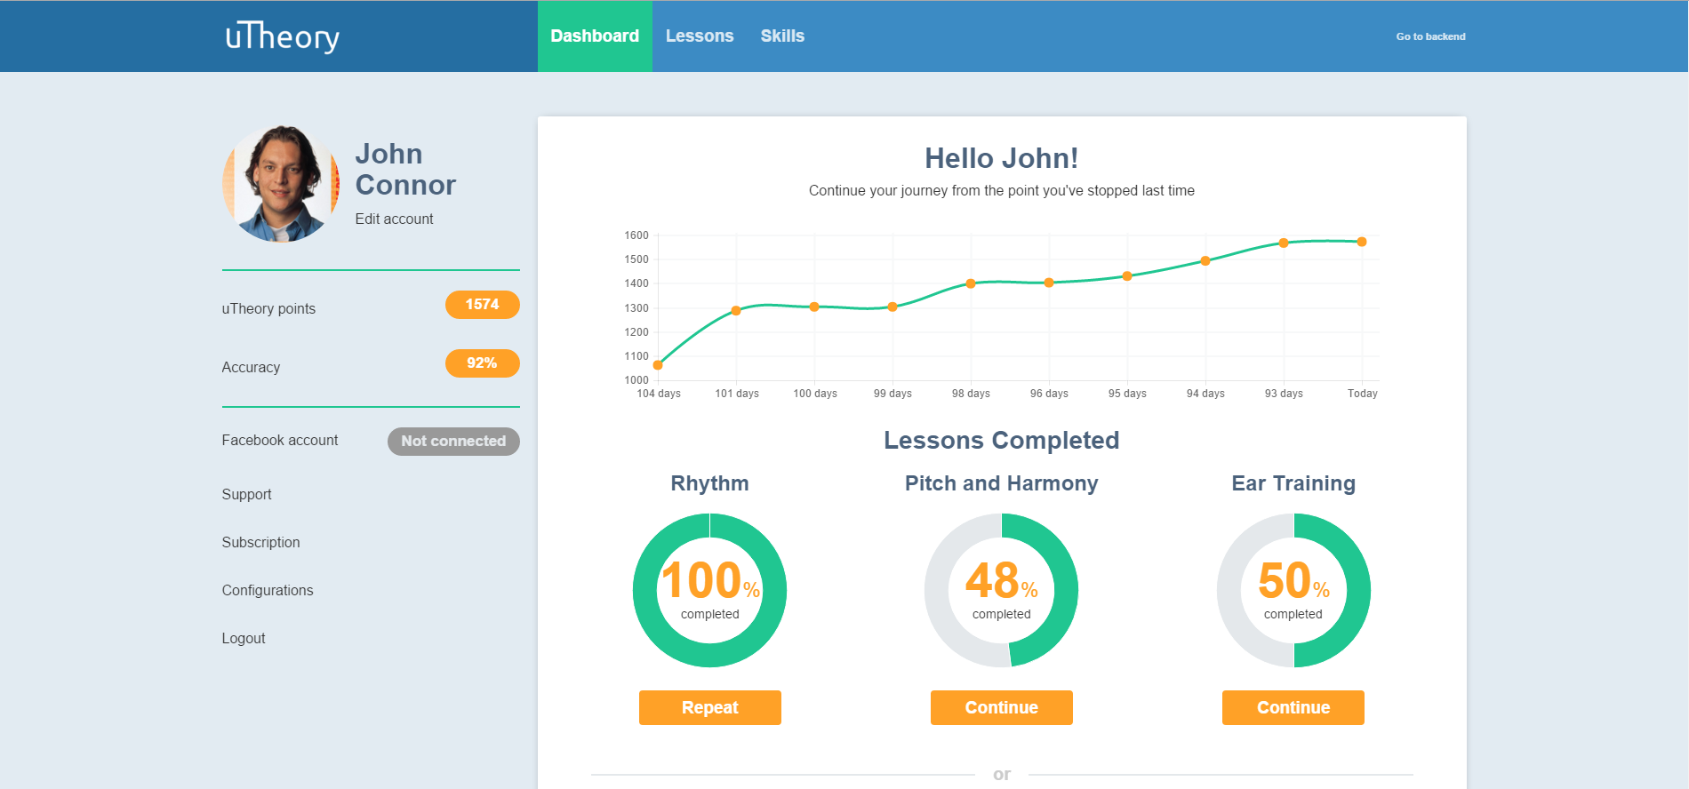Click John Connor's profile photo
The height and width of the screenshot is (789, 1689).
click(x=281, y=184)
